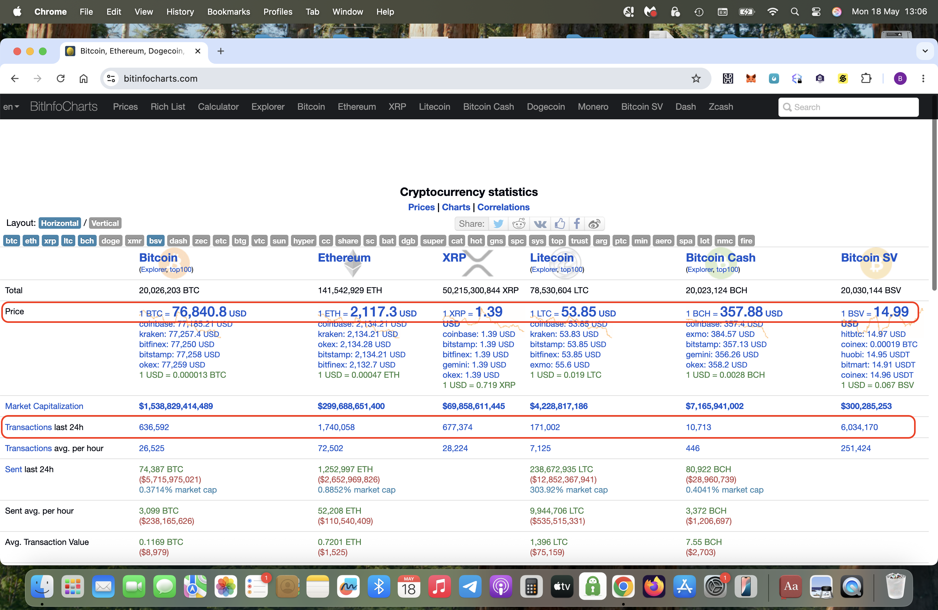Switch layout to Horizontal
Screen dimensions: 938x610
coord(60,223)
